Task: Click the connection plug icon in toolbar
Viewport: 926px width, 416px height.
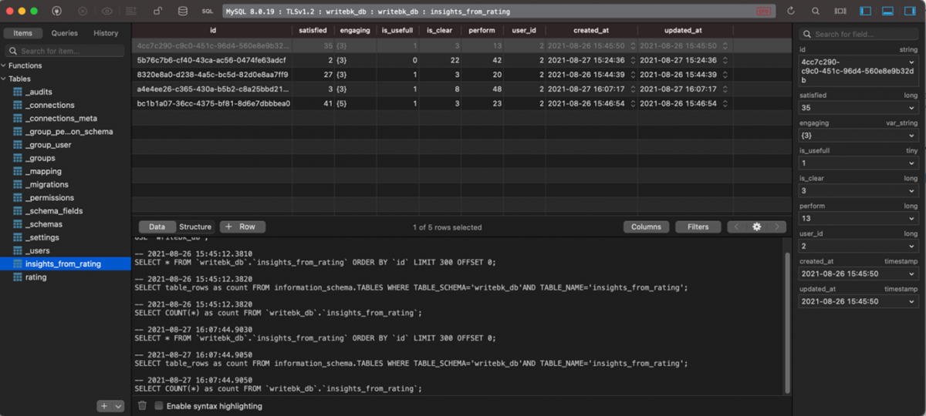Action: click(x=57, y=12)
